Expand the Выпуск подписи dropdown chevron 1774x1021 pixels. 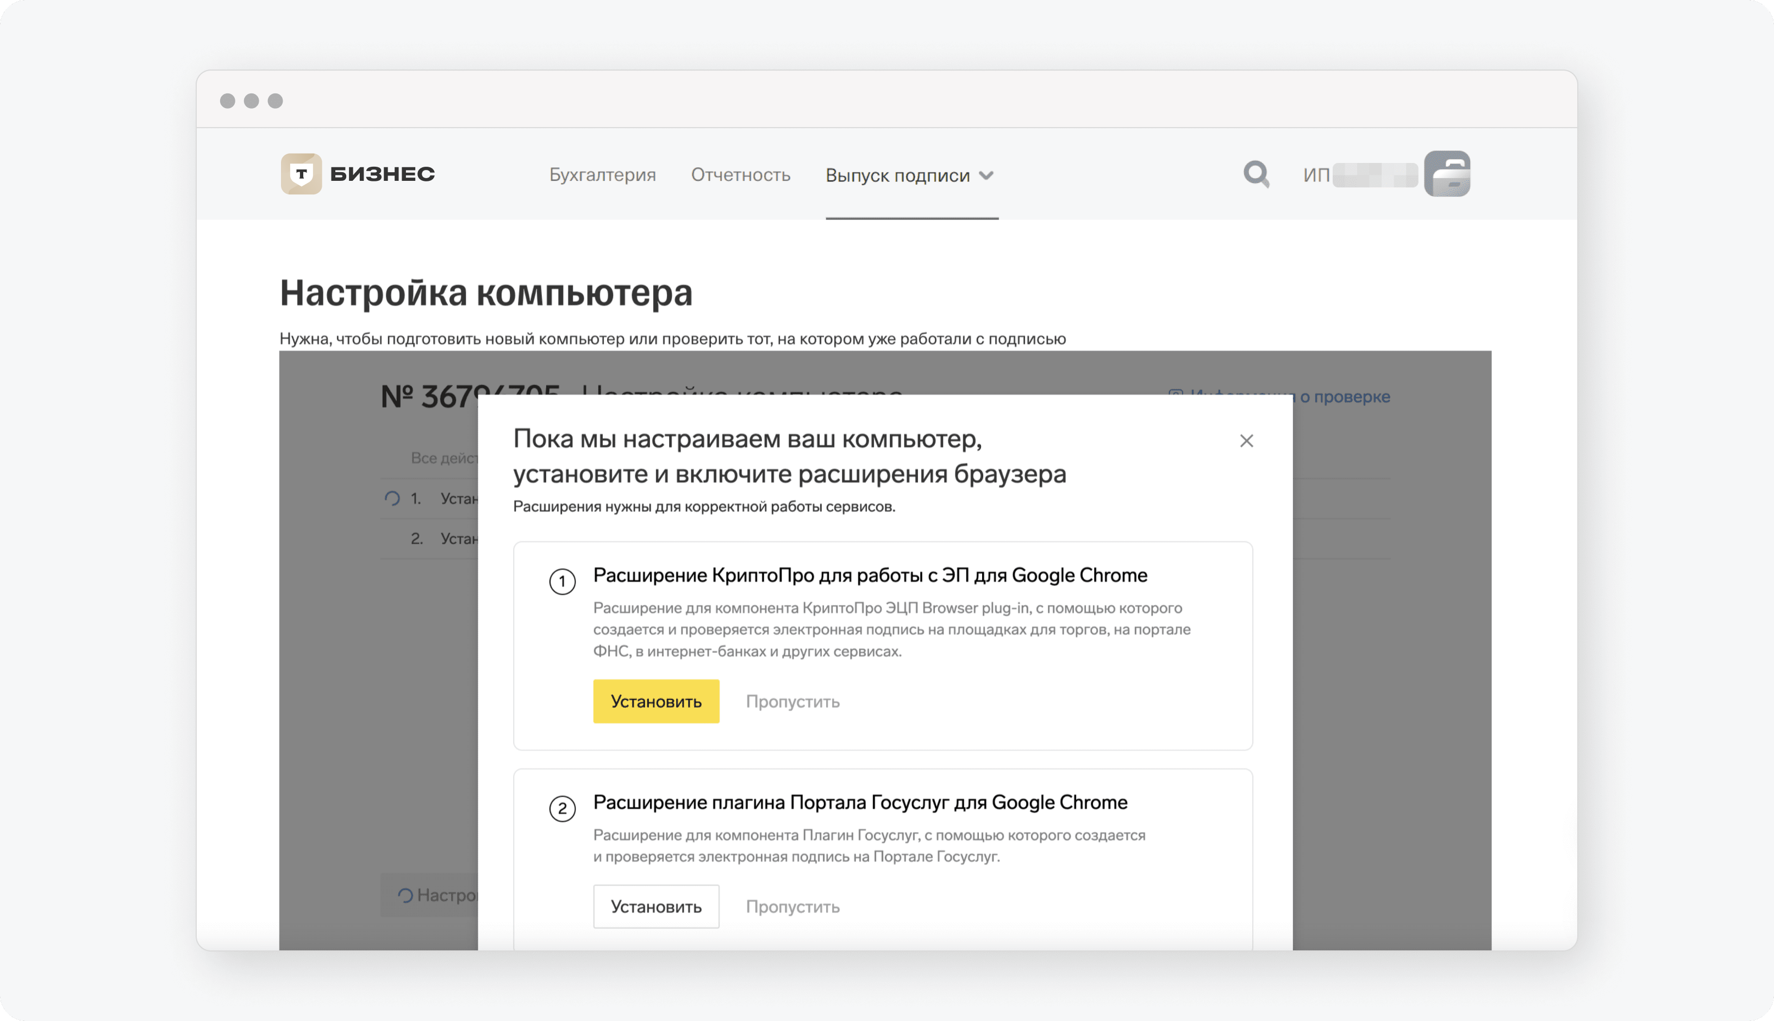coord(986,175)
